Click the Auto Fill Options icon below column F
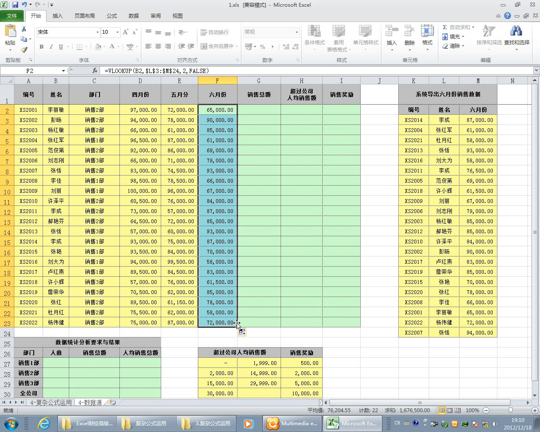Viewport: 540px width, 432px height. [242, 332]
